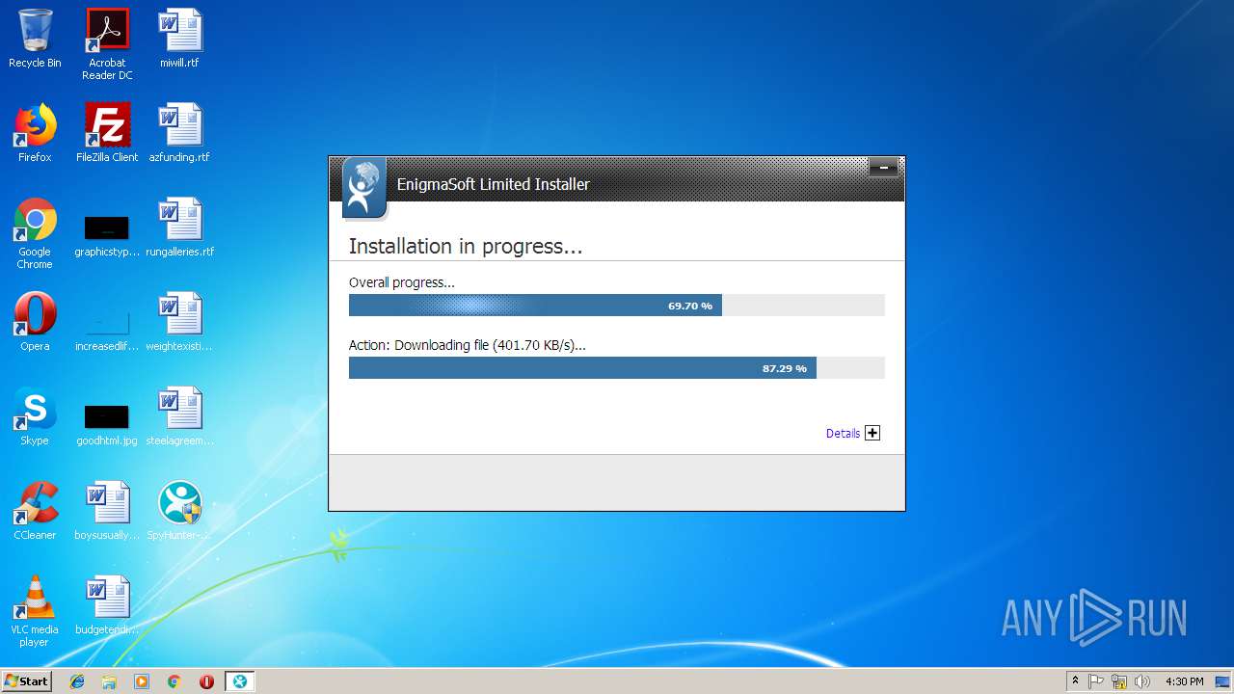
Task: Open FileZilla Client shortcut
Action: 107,133
